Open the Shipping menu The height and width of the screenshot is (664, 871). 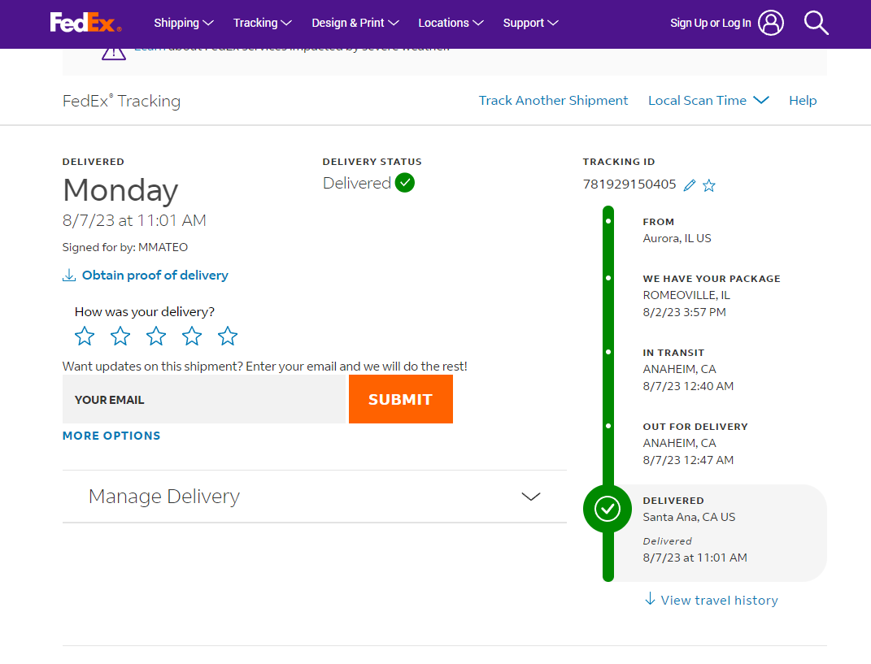[183, 23]
